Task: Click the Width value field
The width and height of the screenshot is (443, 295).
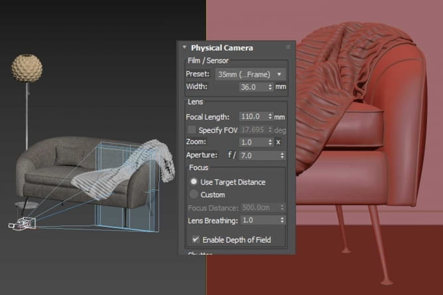Action: [x=253, y=87]
